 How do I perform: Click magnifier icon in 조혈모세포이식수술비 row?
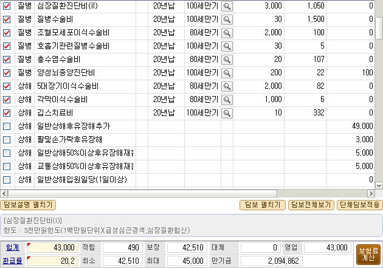coord(227,33)
